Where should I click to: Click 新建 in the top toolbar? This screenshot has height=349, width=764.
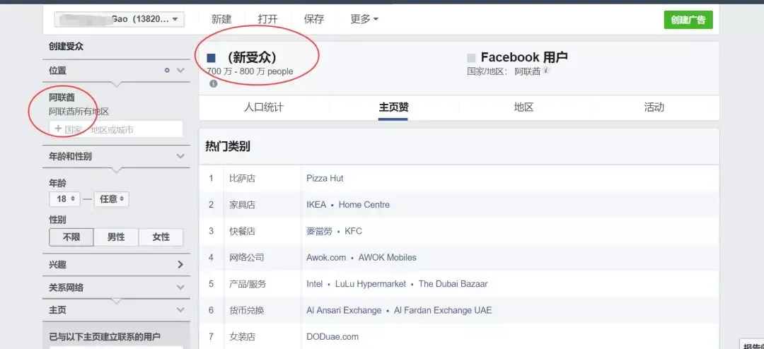(221, 20)
